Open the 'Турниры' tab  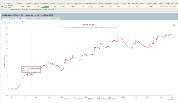click(13, 19)
